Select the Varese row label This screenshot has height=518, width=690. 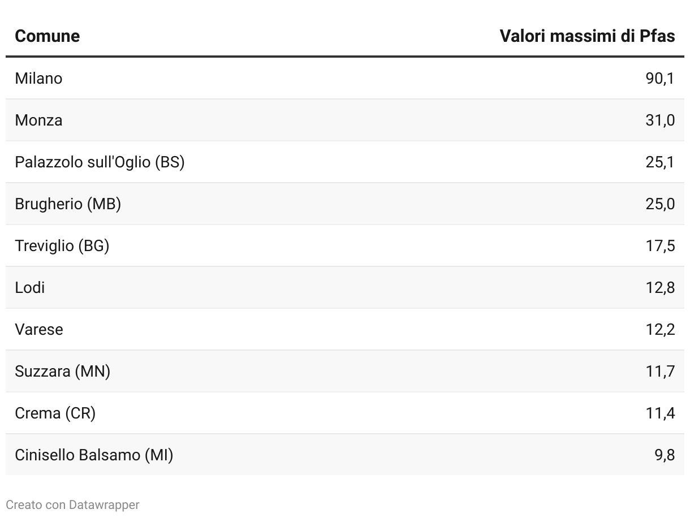click(x=39, y=329)
